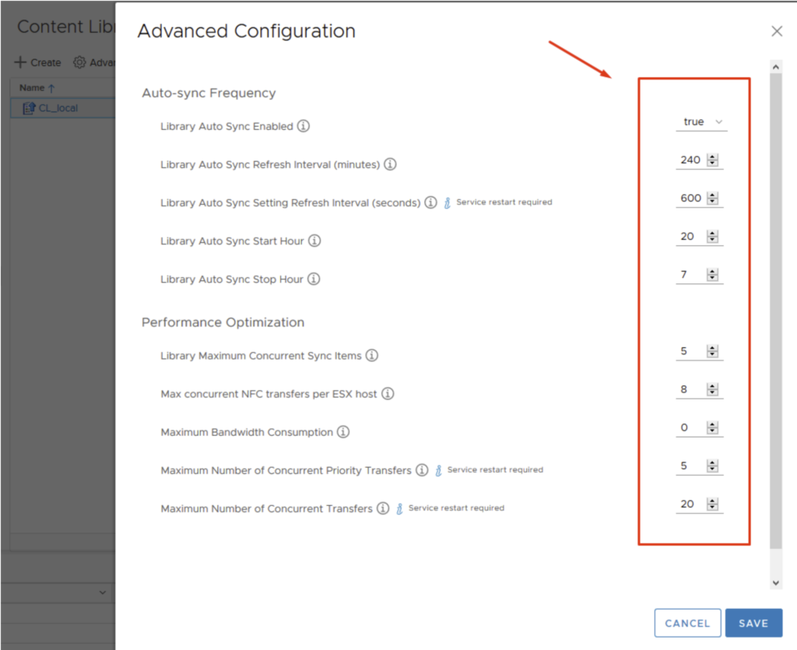Click the Auto-sync Frequency section heading
This screenshot has width=797, height=650.
[x=209, y=93]
